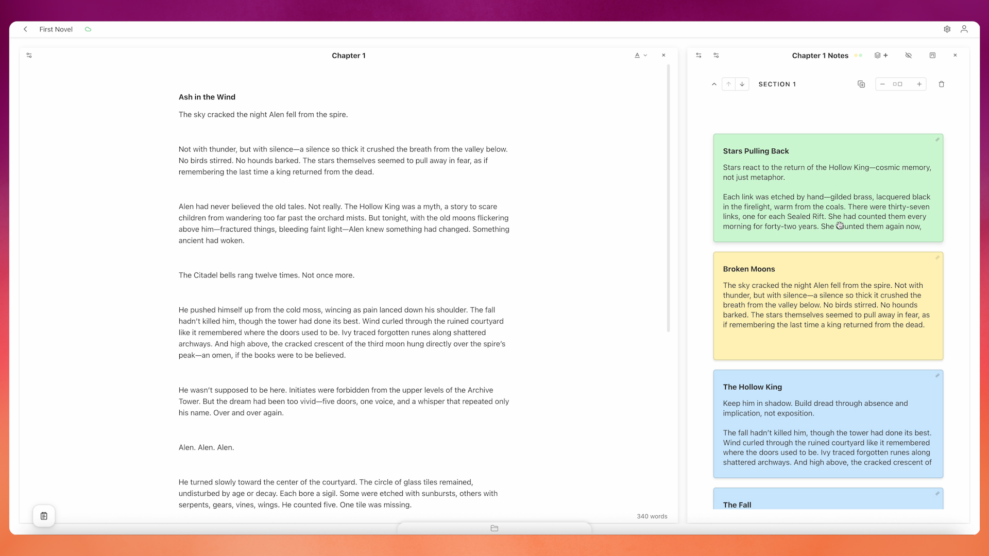Click the swap panels arrows icon

pos(698,56)
